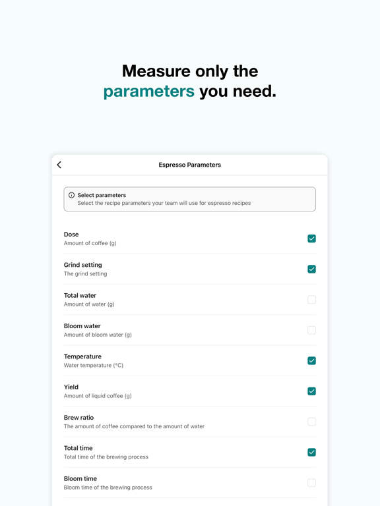This screenshot has width=380, height=506.
Task: Uncheck the Grind setting checkbox
Action: [x=311, y=269]
